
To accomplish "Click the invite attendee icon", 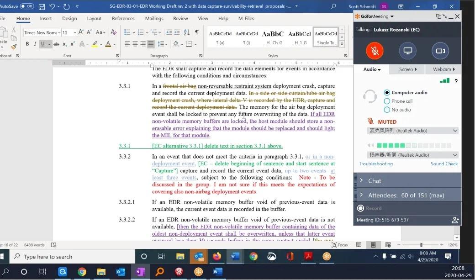I will (x=454, y=220).
